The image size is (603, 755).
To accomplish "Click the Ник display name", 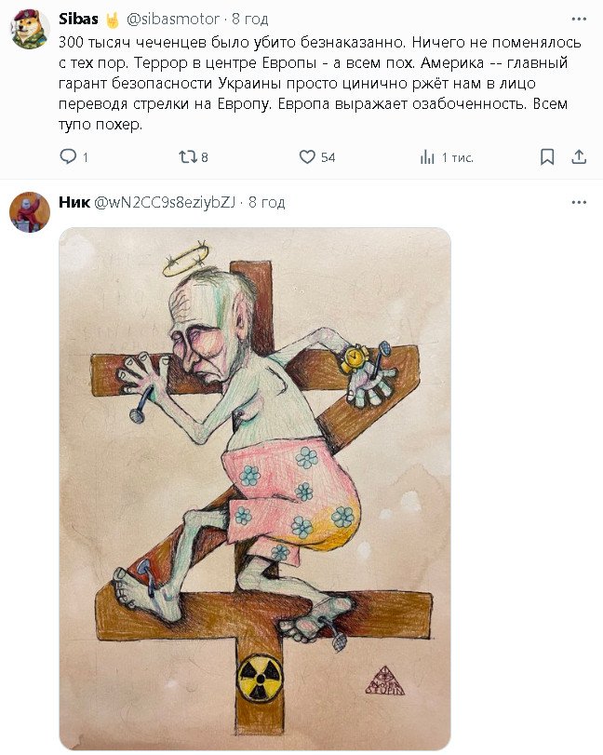I will pyautogui.click(x=74, y=202).
